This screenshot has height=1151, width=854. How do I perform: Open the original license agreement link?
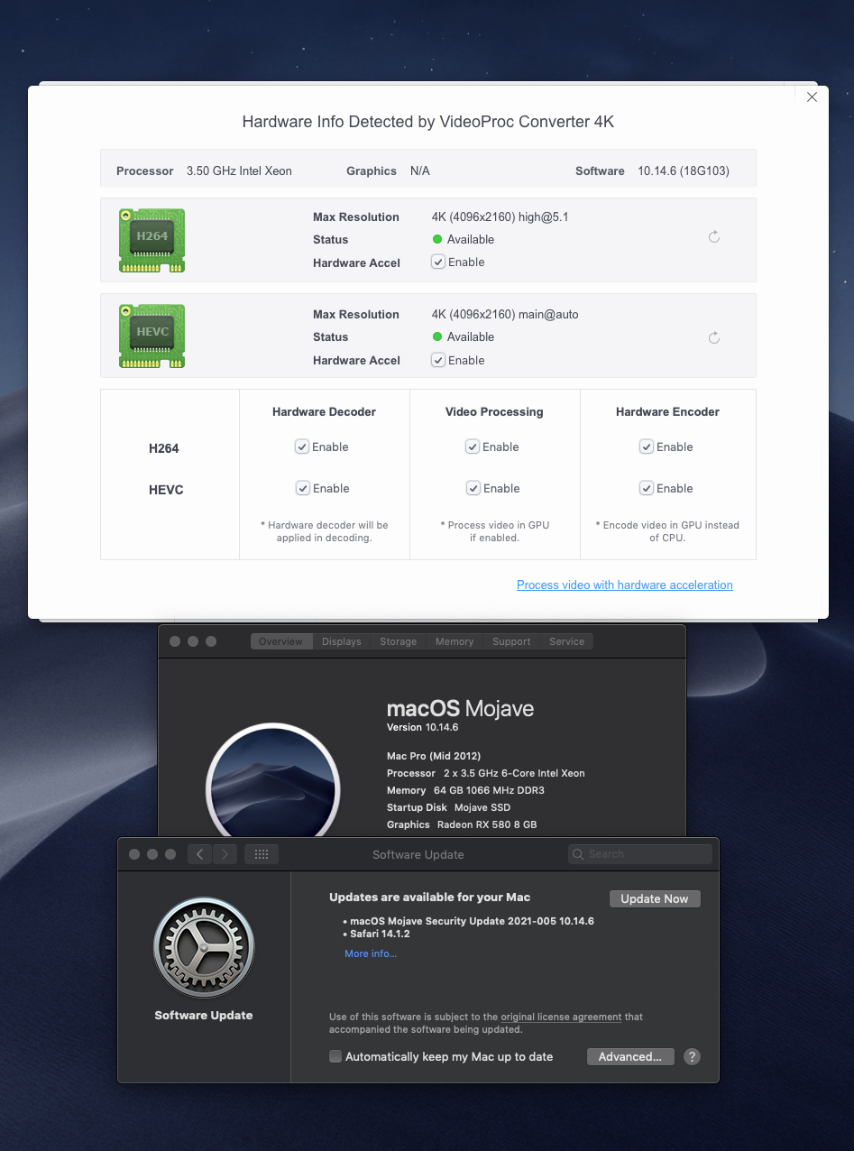[x=561, y=1017]
